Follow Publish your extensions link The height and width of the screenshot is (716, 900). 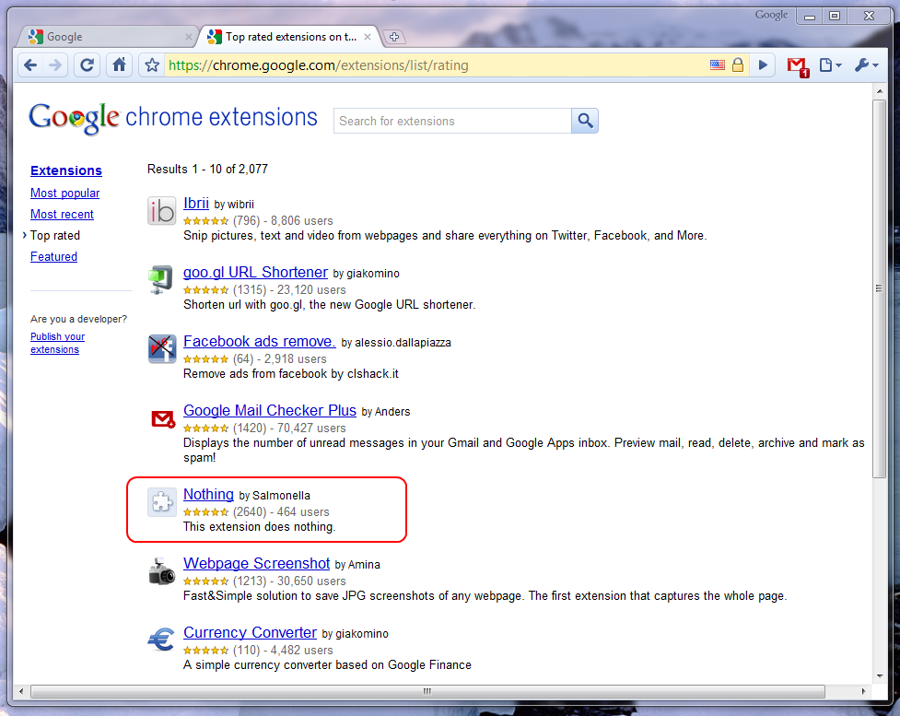click(x=57, y=343)
